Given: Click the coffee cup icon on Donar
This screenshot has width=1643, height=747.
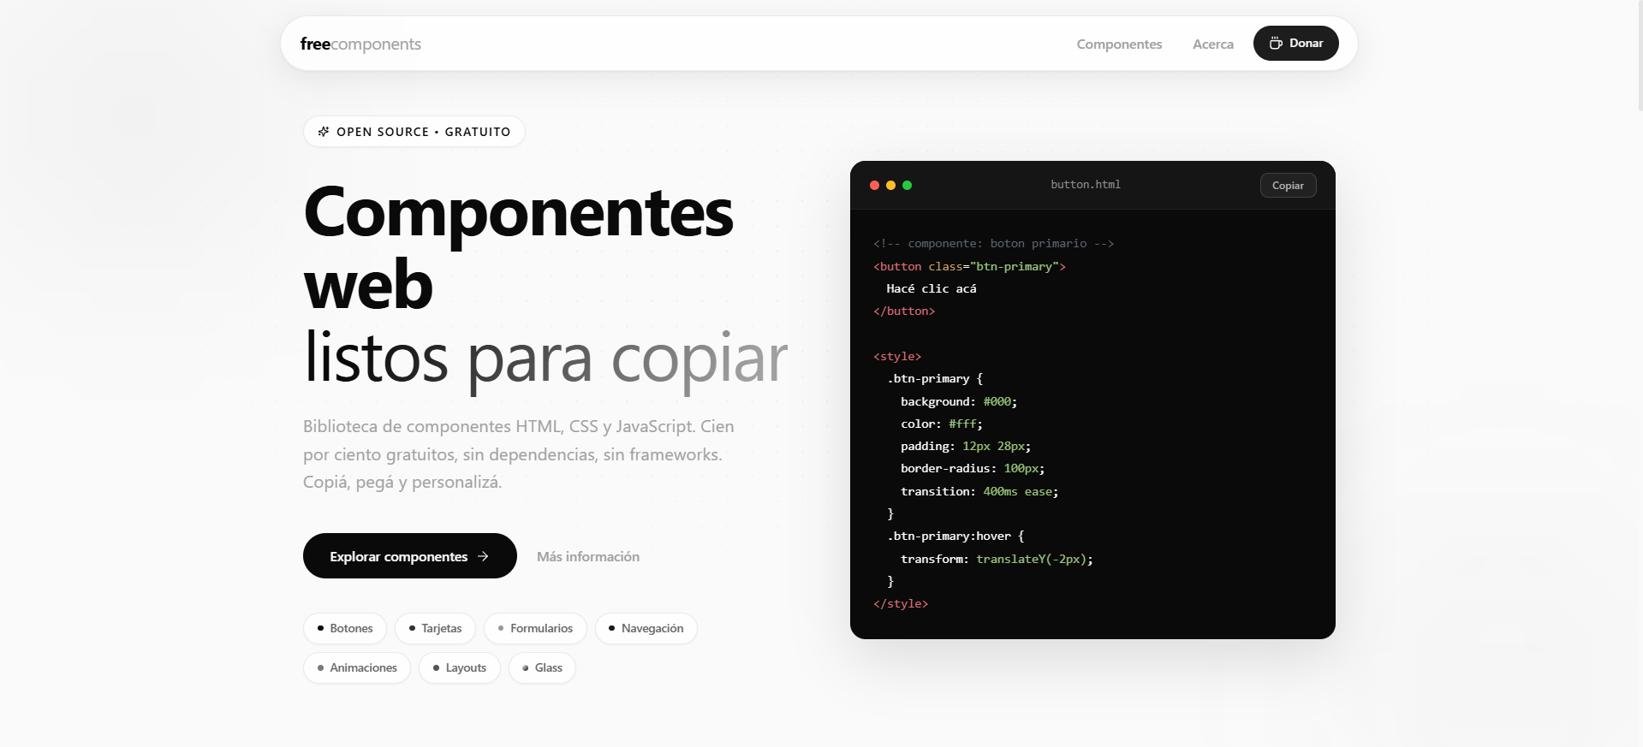Looking at the screenshot, I should (1276, 44).
